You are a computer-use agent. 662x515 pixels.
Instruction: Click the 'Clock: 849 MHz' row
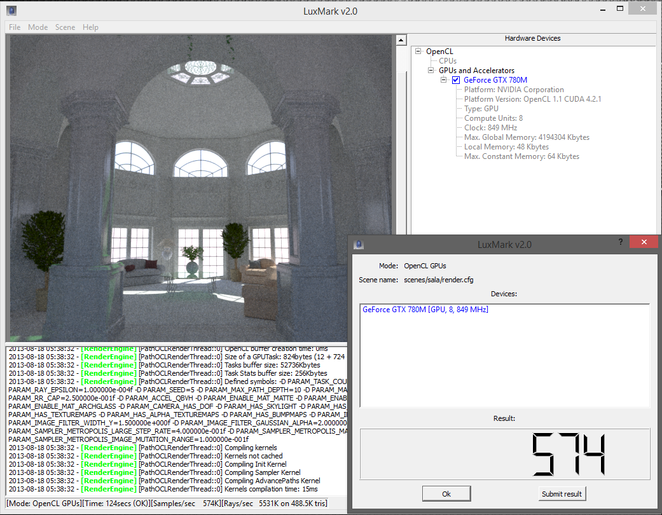coord(490,128)
